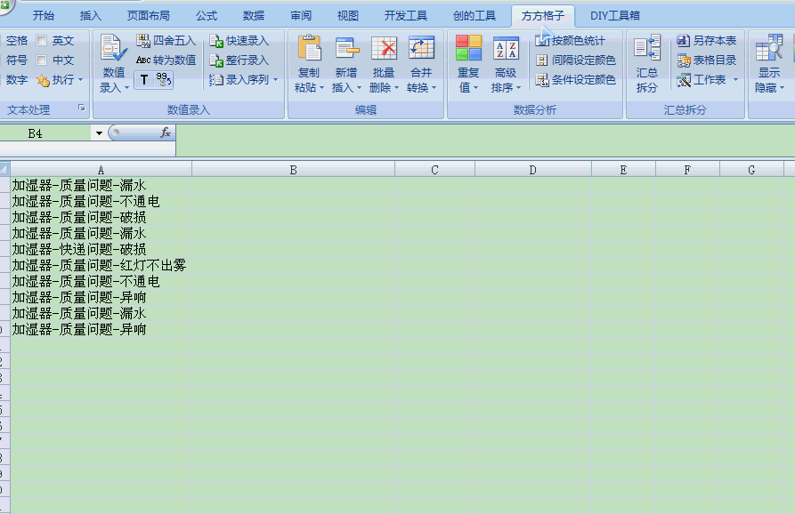Screen dimensions: 795x514
Task: Open the 工作表 dropdown menu
Action: point(735,80)
